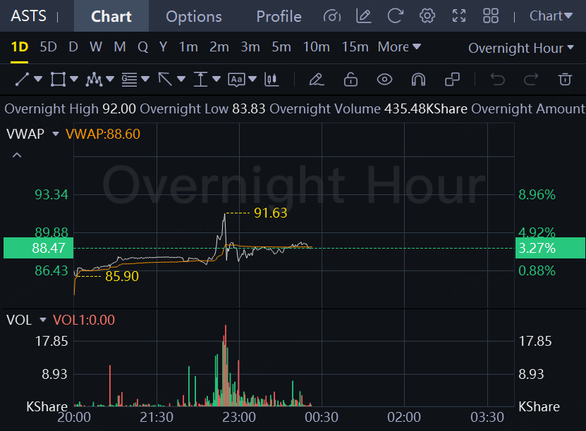Viewport: 586px width, 431px height.
Task: Switch to monthly M interval
Action: [120, 47]
